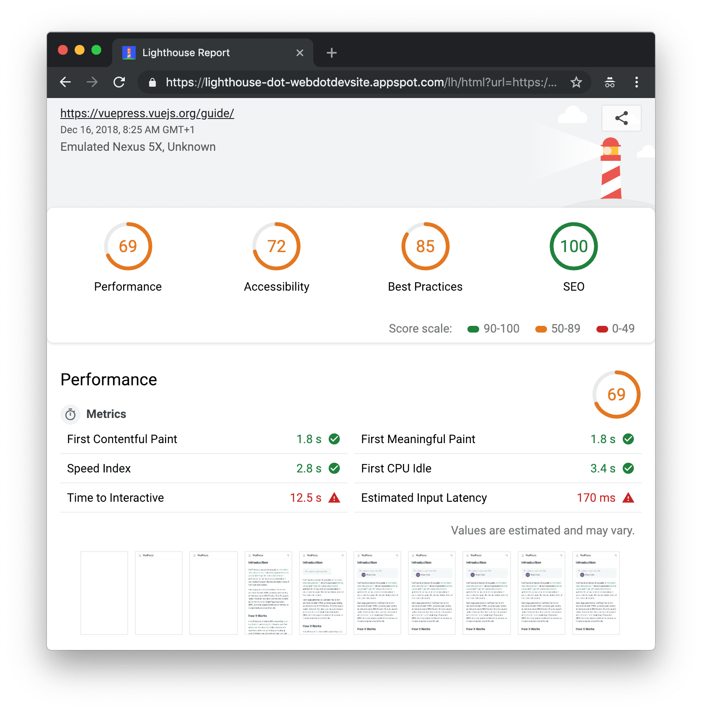702x712 pixels.
Task: Click the share report icon
Action: pyautogui.click(x=621, y=118)
